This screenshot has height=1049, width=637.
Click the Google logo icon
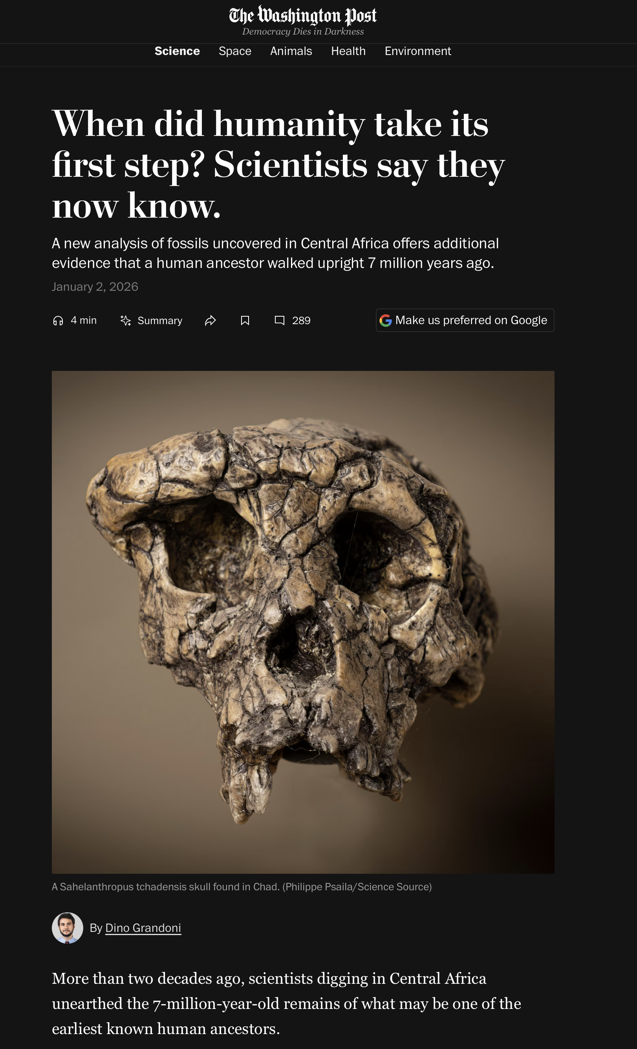(x=386, y=321)
